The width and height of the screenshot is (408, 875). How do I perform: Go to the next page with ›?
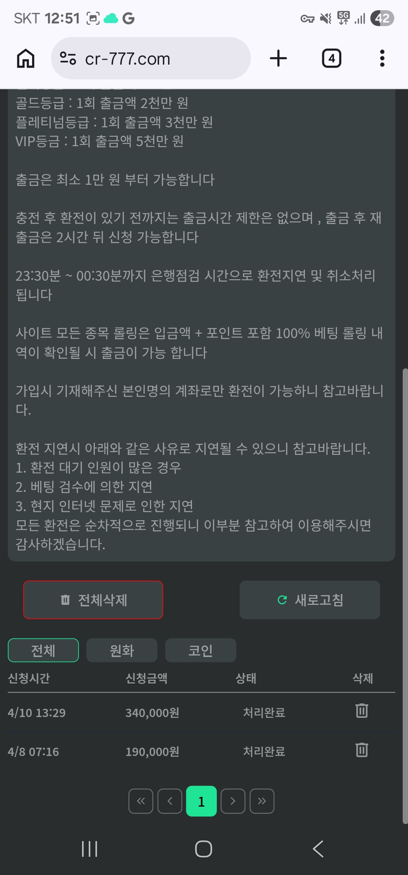[233, 801]
